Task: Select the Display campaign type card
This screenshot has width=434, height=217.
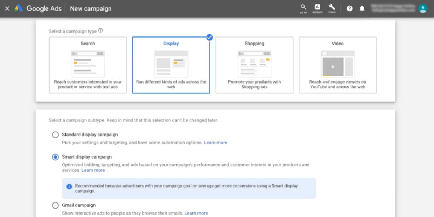Action: point(171,65)
